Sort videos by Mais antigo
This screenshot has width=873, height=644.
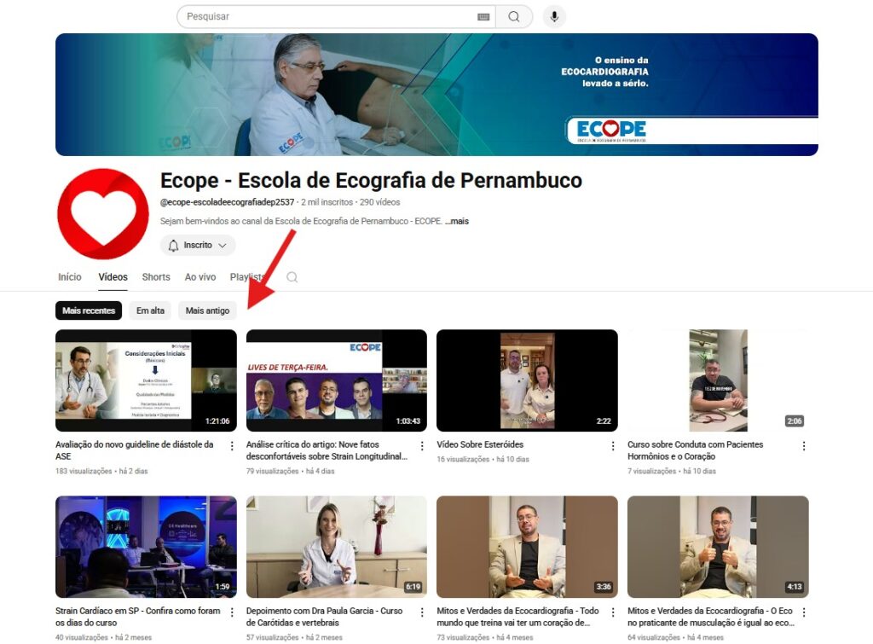point(207,310)
